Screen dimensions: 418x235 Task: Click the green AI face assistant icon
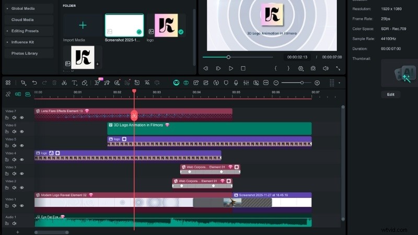pyautogui.click(x=176, y=83)
